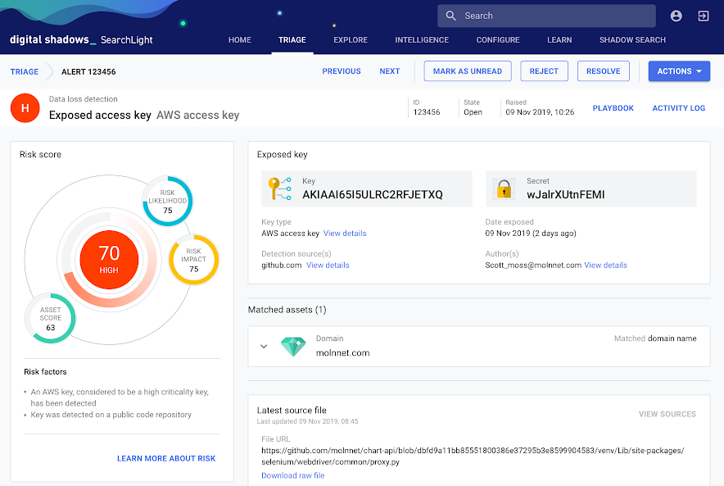The width and height of the screenshot is (724, 486).
Task: View details for github.com detection source
Action: (x=328, y=266)
